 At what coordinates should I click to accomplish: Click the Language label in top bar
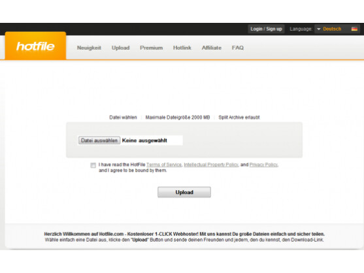[x=301, y=29]
